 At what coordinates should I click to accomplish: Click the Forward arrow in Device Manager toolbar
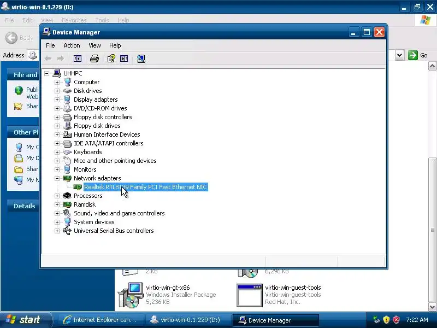pyautogui.click(x=61, y=58)
